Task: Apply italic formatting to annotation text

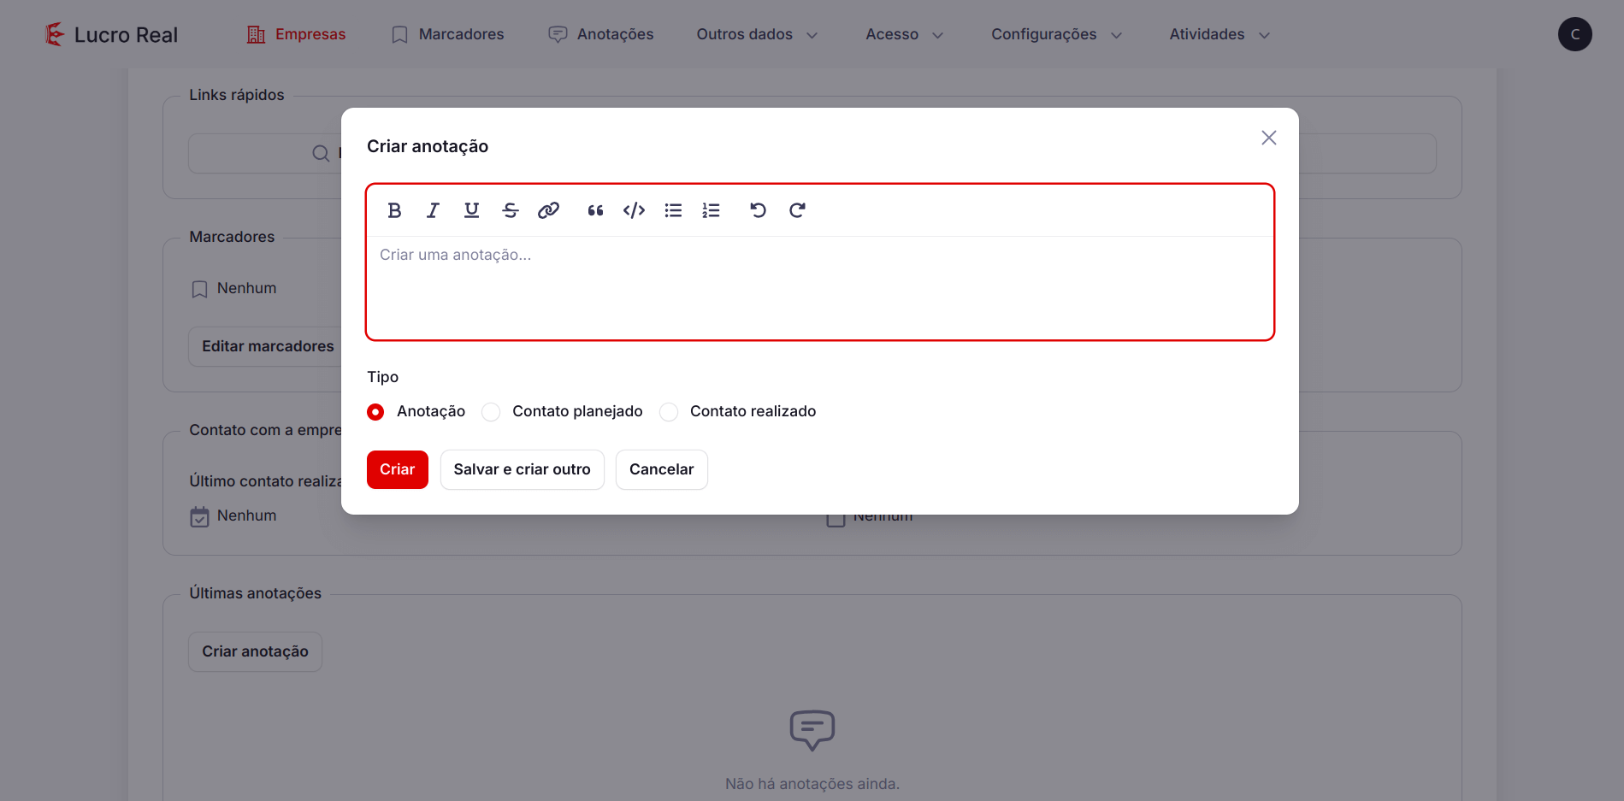Action: pyautogui.click(x=433, y=210)
